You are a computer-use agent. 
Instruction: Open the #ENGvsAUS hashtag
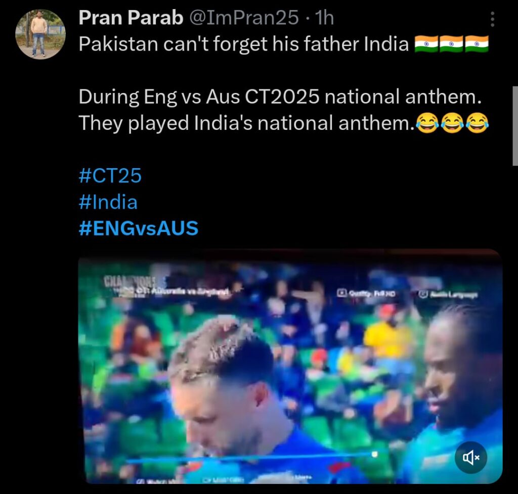[139, 228]
